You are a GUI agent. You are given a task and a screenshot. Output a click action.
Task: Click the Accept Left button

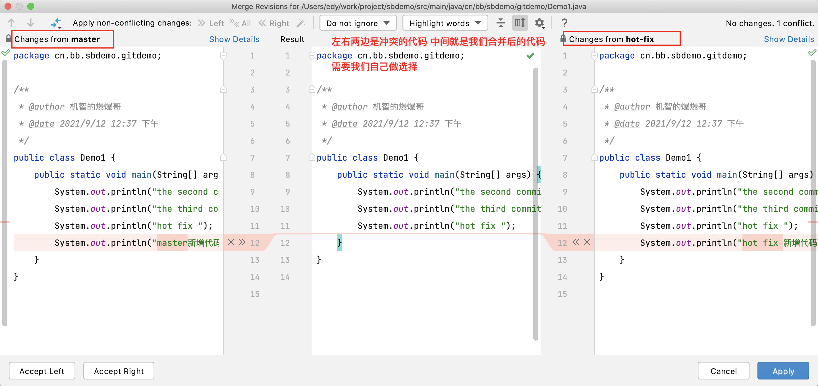[42, 371]
